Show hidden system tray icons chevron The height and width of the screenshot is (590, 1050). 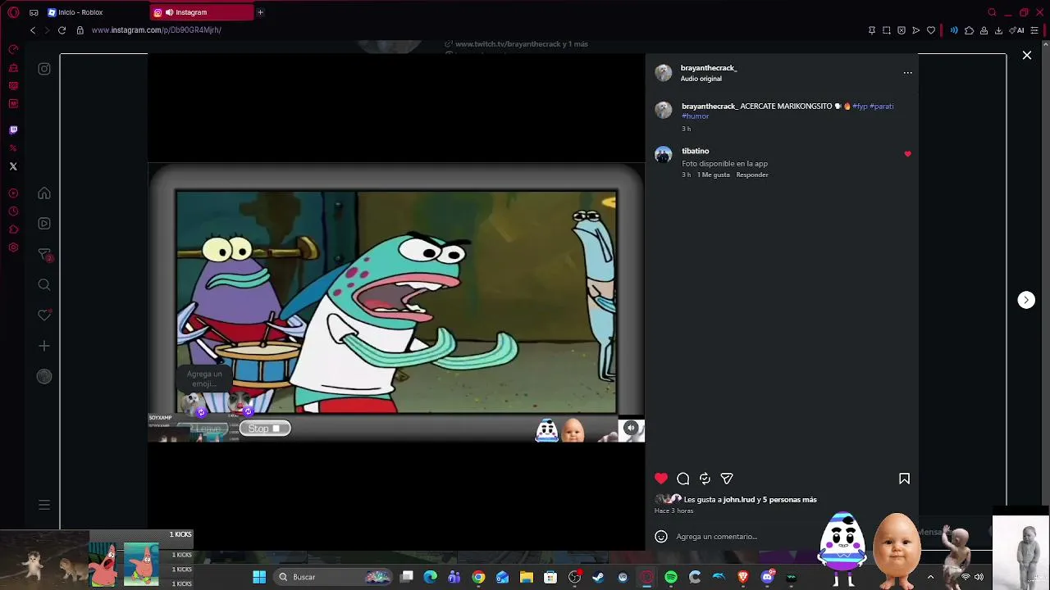tap(930, 577)
